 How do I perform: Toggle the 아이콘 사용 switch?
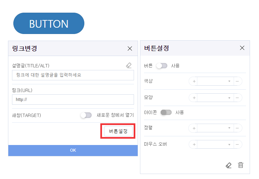[166, 112]
